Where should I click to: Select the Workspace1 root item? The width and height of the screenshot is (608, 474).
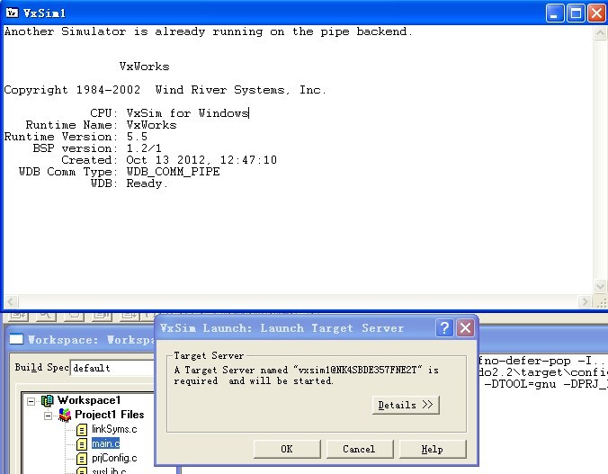(x=89, y=400)
